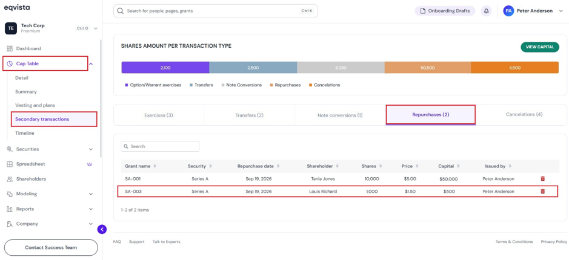The image size is (569, 260).
Task: Open the Talk to Experts link
Action: pos(166,241)
